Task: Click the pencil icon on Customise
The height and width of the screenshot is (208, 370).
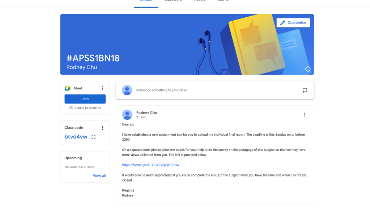Action: pyautogui.click(x=282, y=23)
